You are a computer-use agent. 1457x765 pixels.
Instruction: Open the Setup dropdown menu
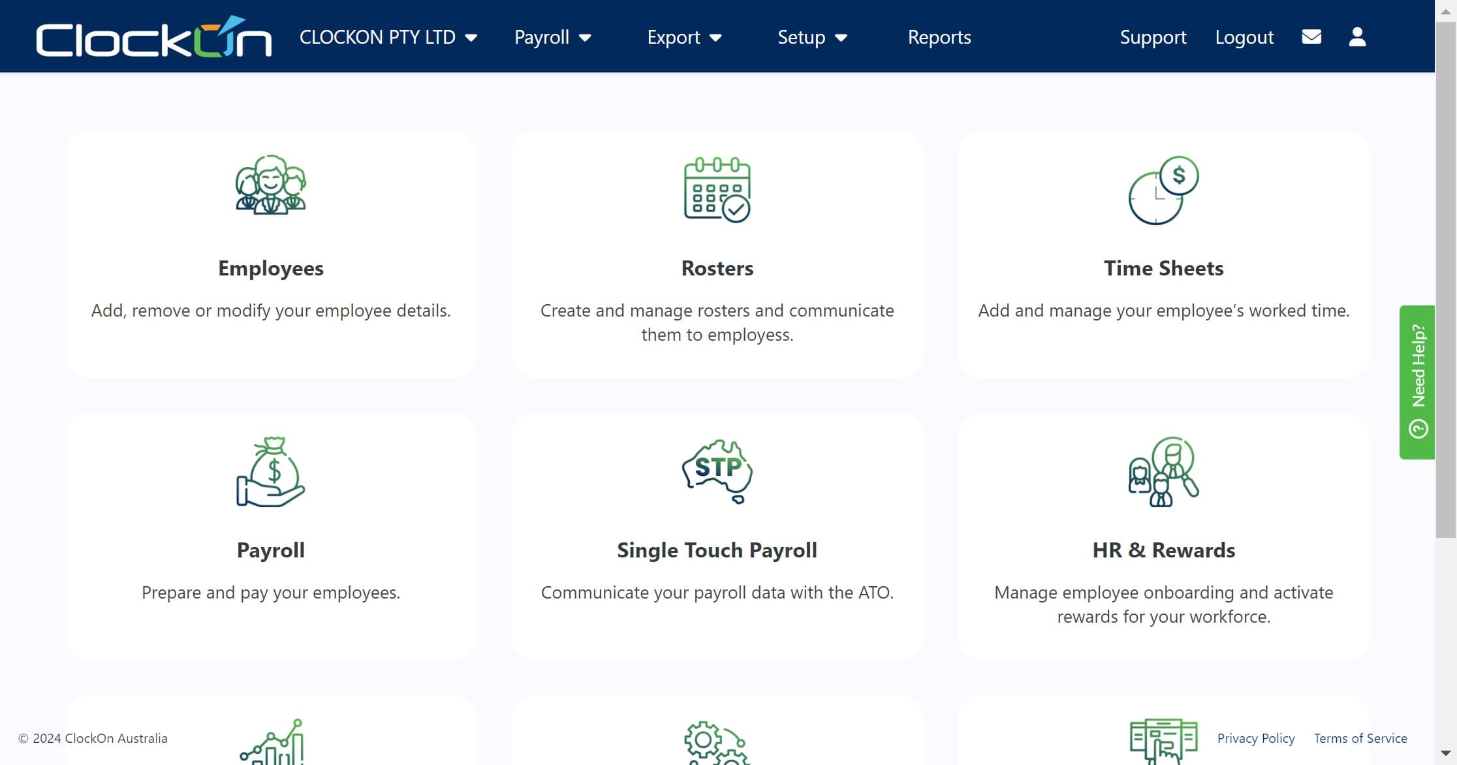pyautogui.click(x=812, y=37)
